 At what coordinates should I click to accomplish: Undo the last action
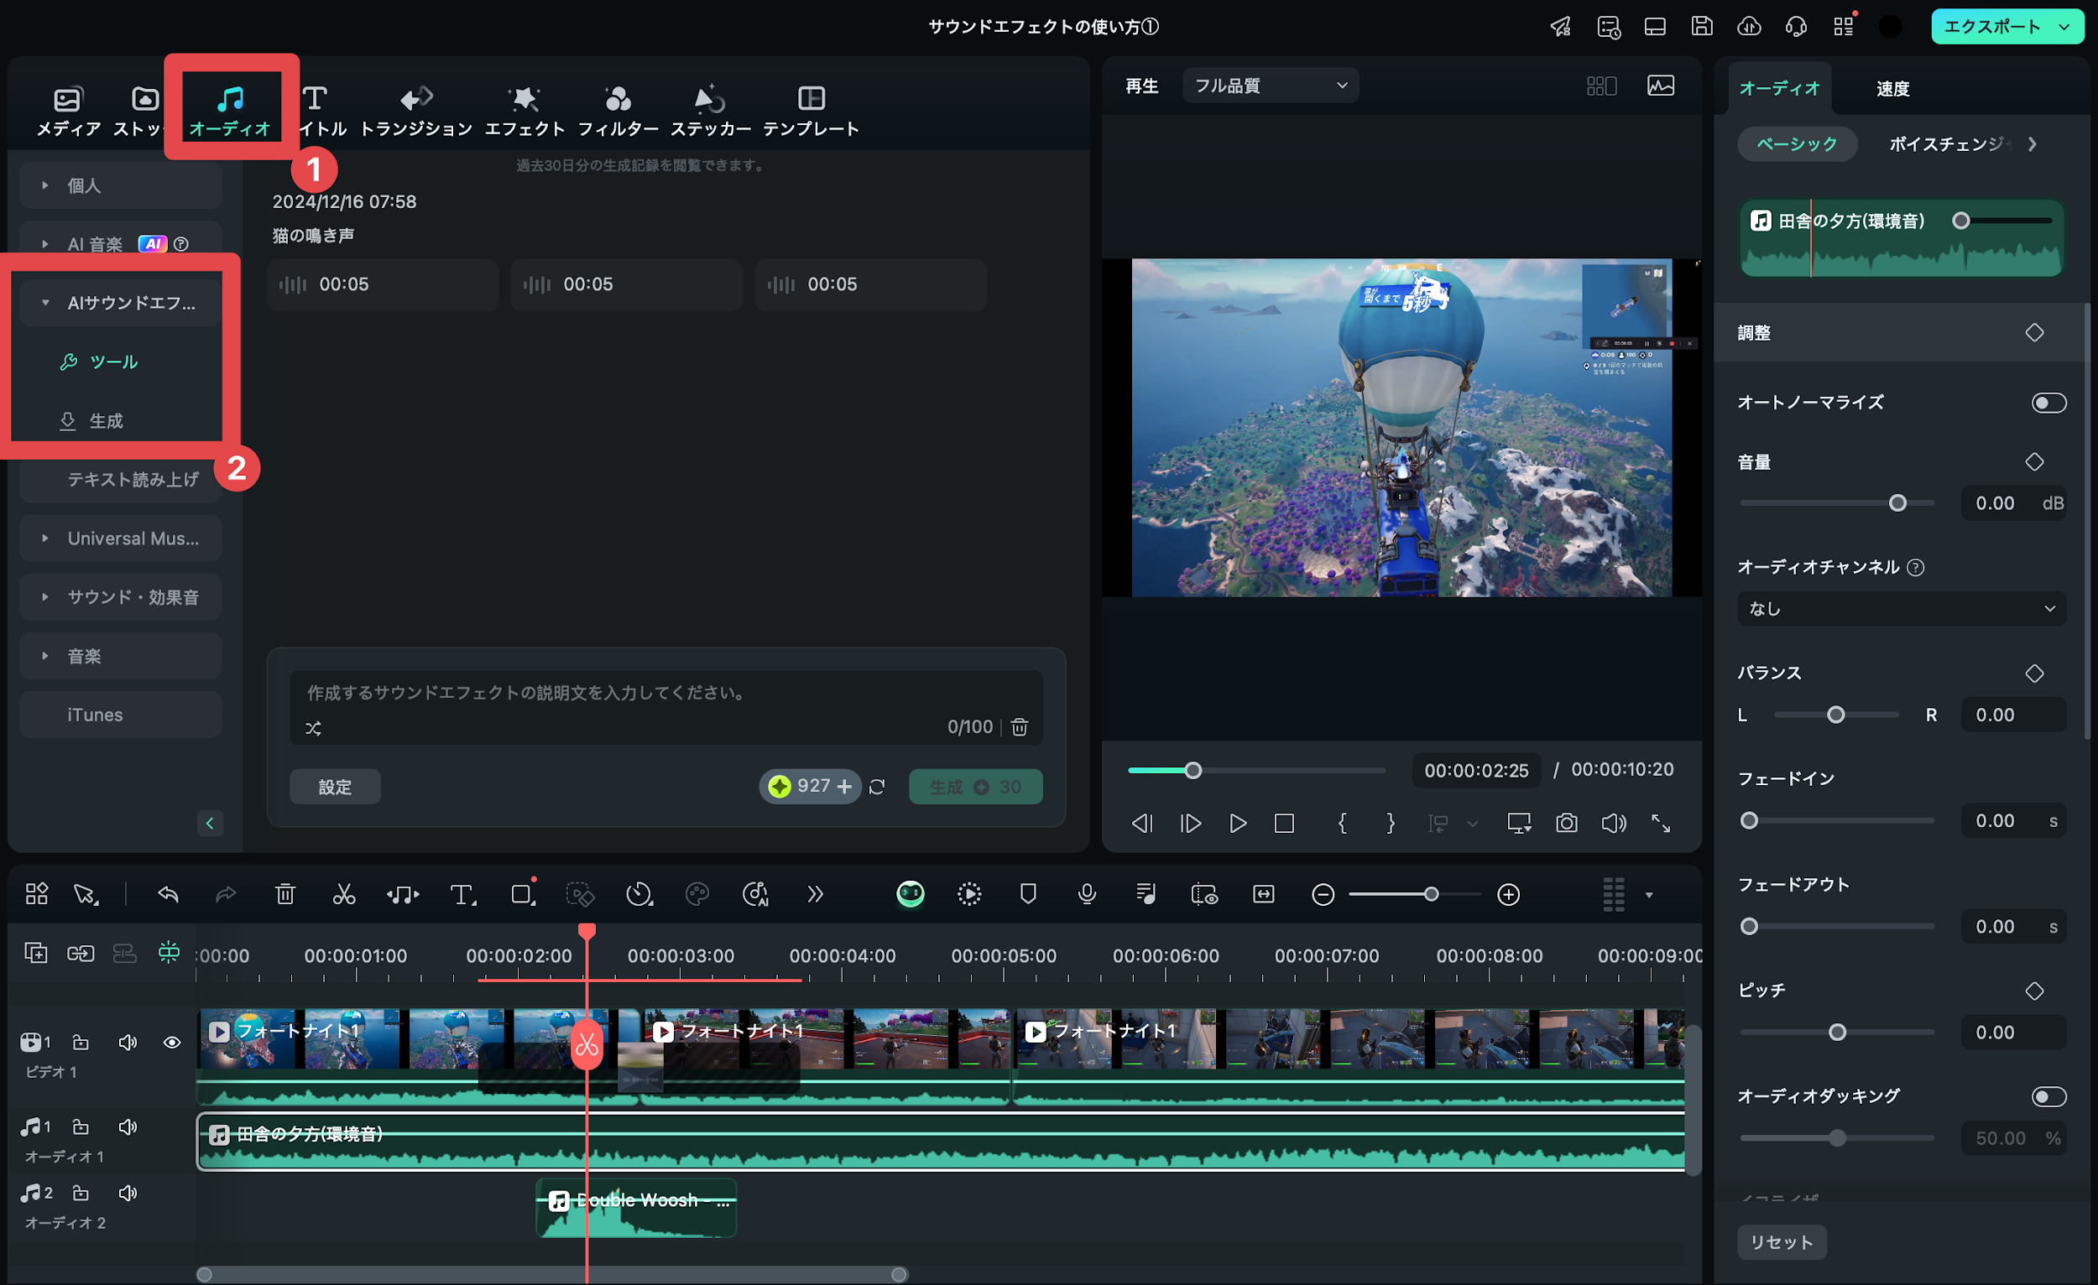click(x=168, y=894)
